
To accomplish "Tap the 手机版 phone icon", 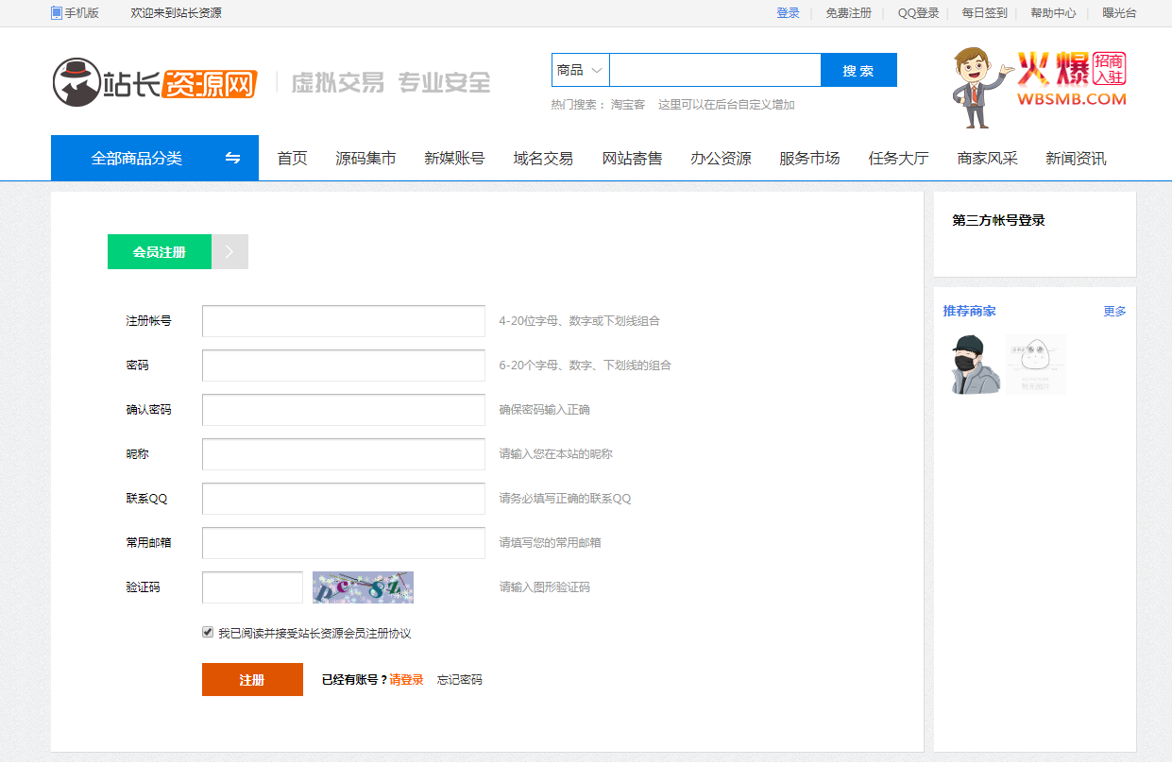I will (x=57, y=13).
